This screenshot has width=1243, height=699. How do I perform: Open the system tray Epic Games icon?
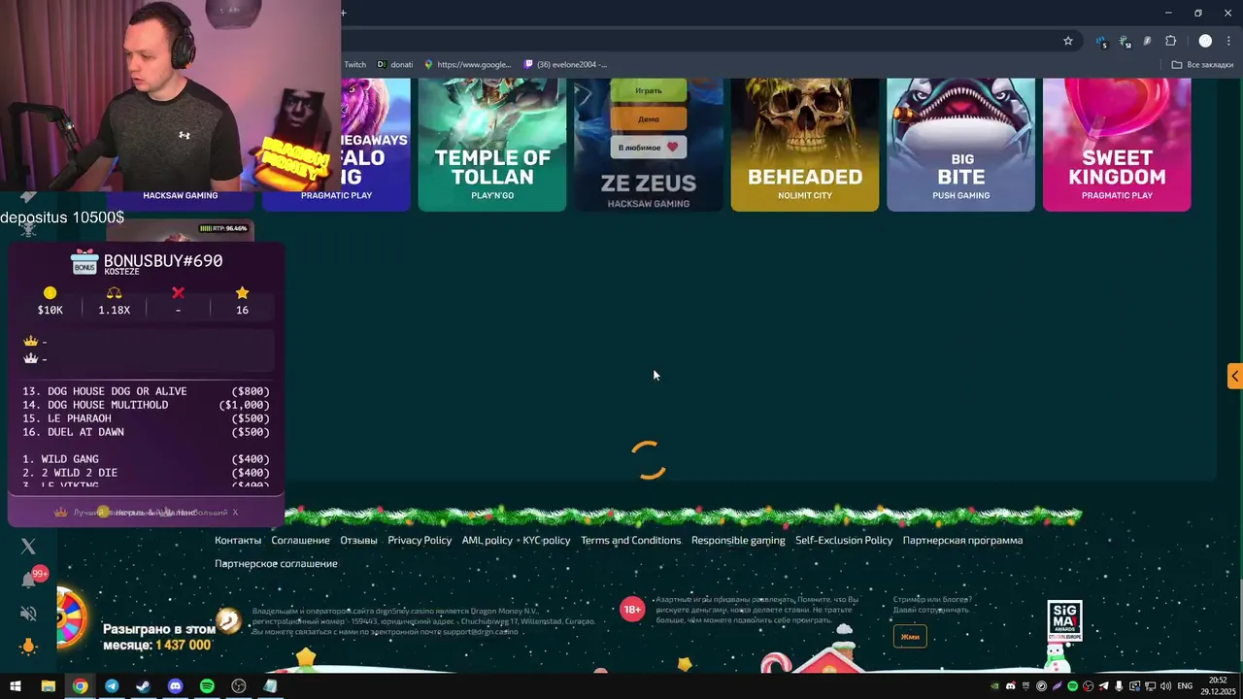[x=1025, y=686]
